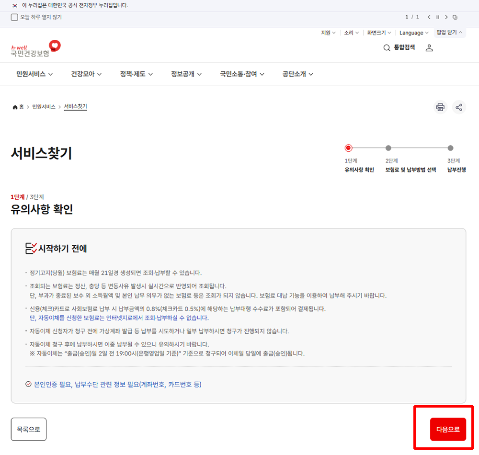Expand the 화면크기 dropdown

click(378, 33)
